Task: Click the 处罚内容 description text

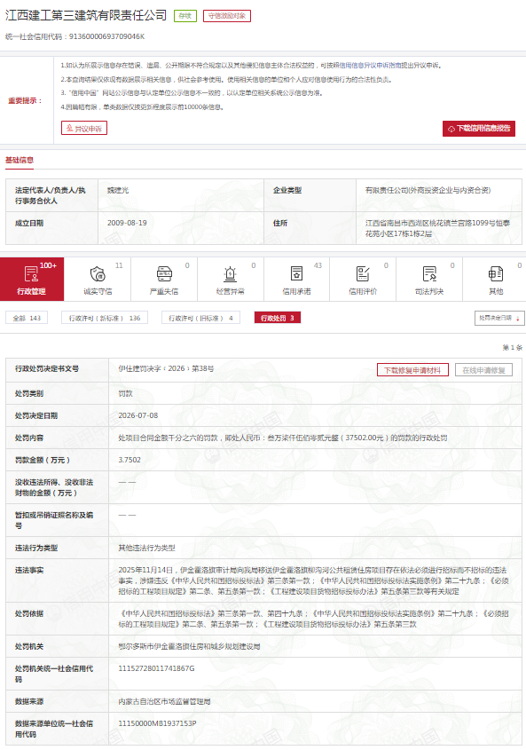Action: click(x=283, y=438)
